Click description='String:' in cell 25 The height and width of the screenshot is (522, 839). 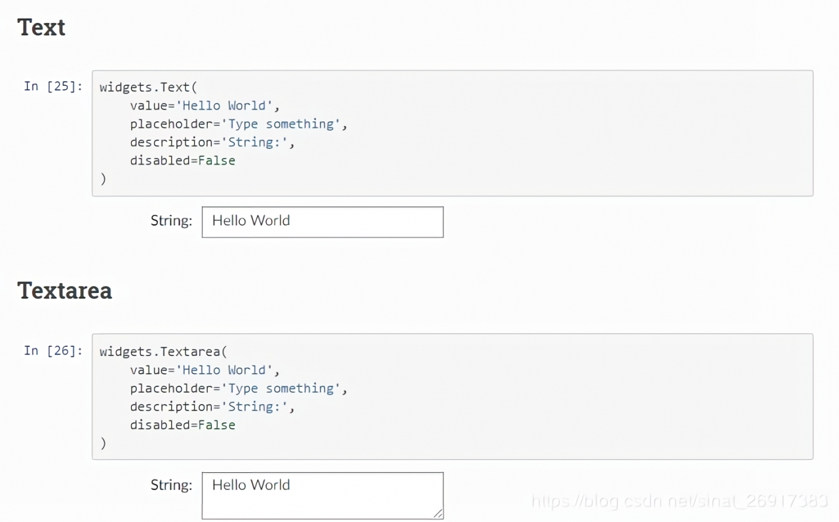coord(212,142)
